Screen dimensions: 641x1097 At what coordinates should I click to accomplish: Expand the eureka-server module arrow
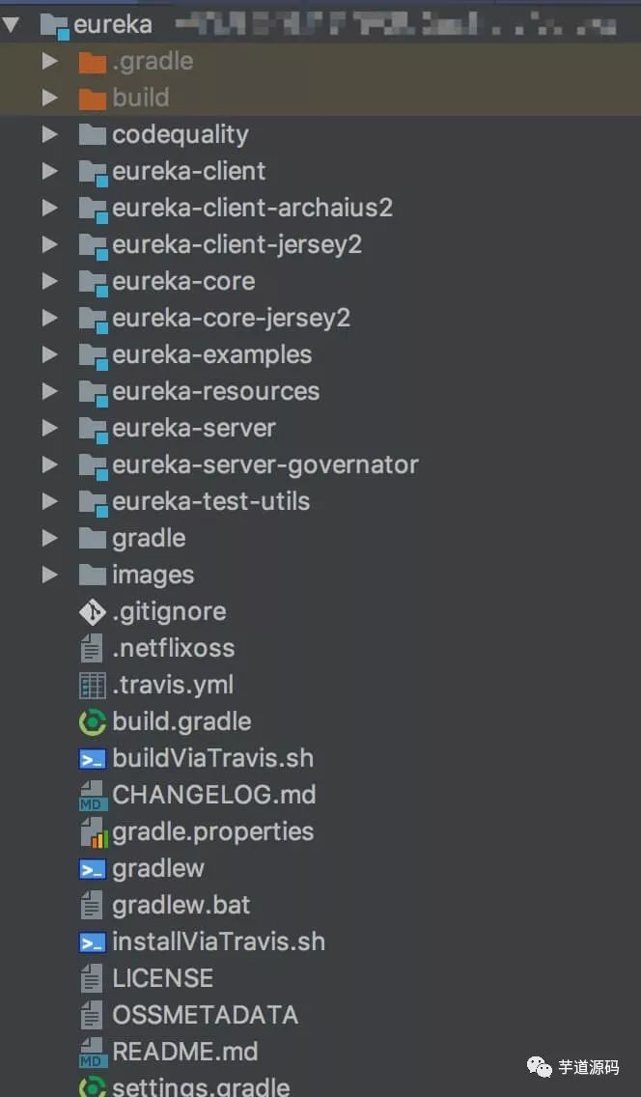(x=49, y=428)
